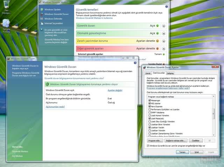Click Programın engellemesini kaldırmanın riskleri nedir link
Screen dimensions: 224x167
click(168, 88)
